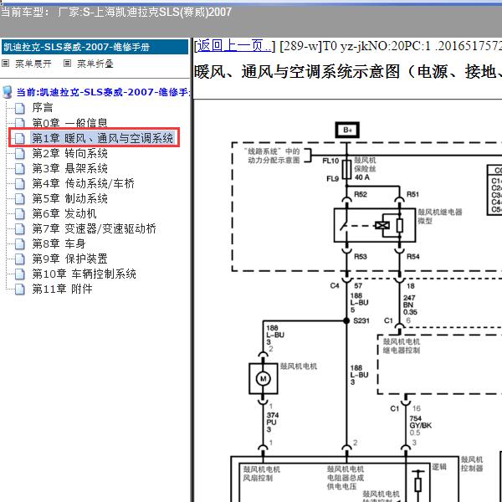Click the 374 PU wire label

(x=273, y=422)
